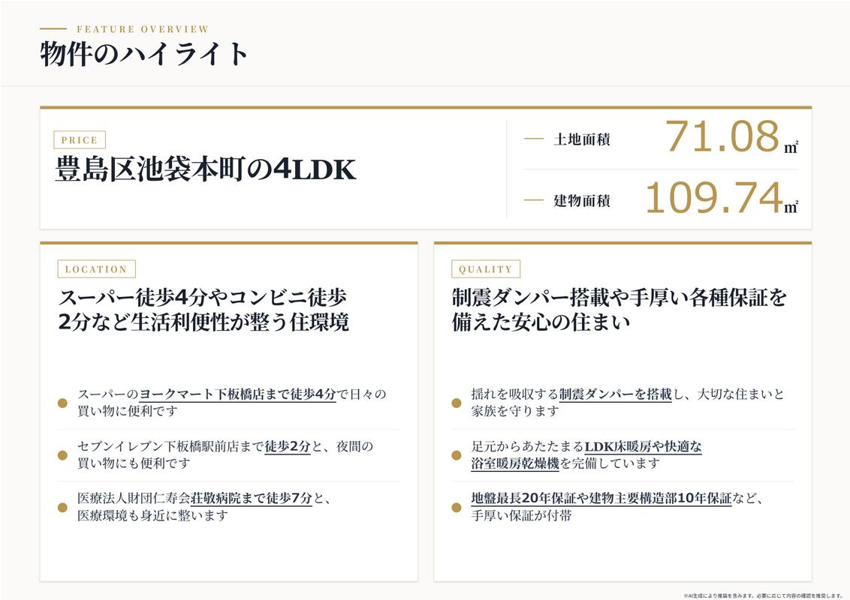Image resolution: width=850 pixels, height=600 pixels.
Task: Click the 109.74 building area value
Action: 715,198
